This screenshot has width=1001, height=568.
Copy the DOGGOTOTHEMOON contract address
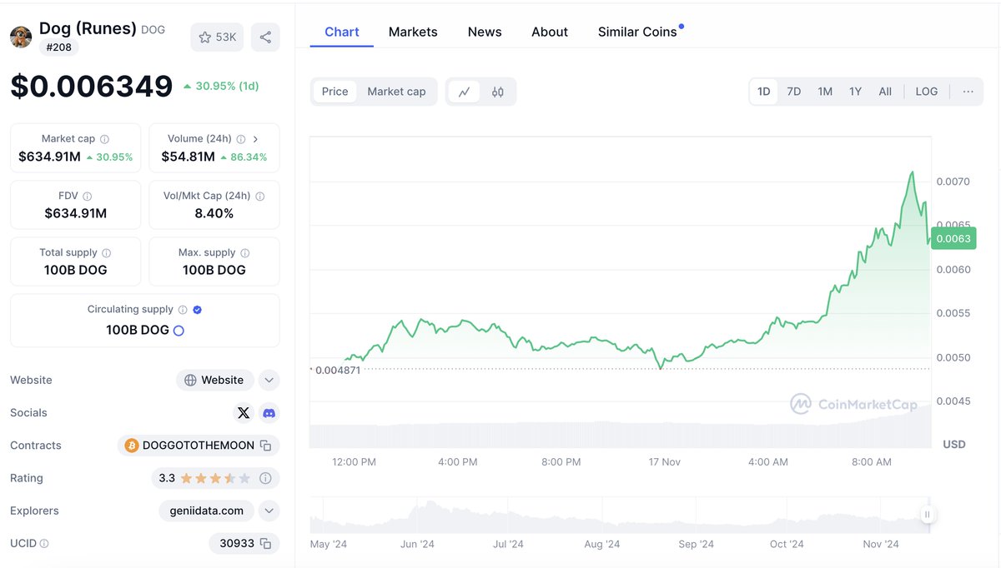tap(265, 446)
